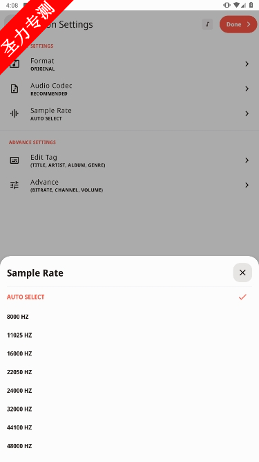Expand the Audio Codec chevron
Image resolution: width=259 pixels, height=462 pixels.
[x=247, y=89]
